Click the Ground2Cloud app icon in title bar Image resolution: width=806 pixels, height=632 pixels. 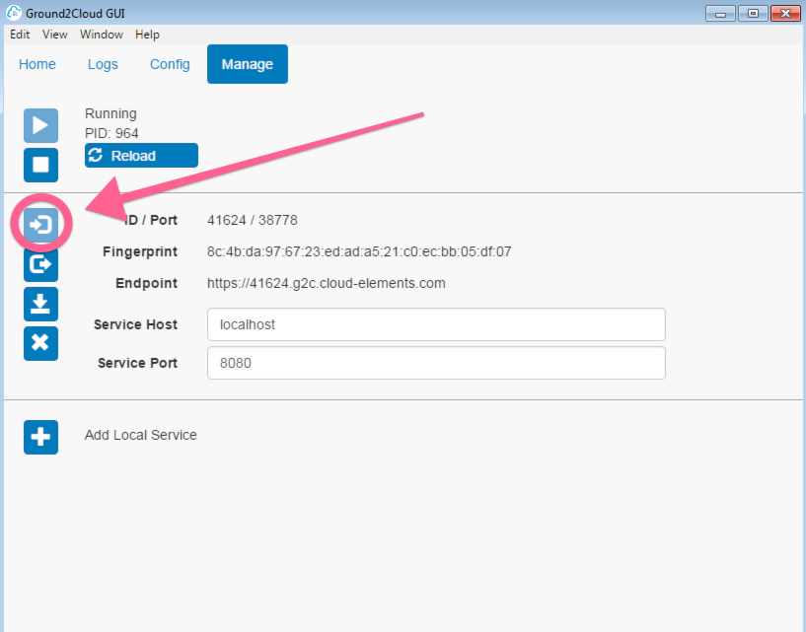pos(14,13)
